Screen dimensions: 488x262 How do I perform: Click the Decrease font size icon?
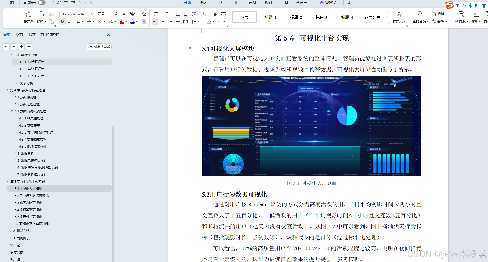click(124, 14)
